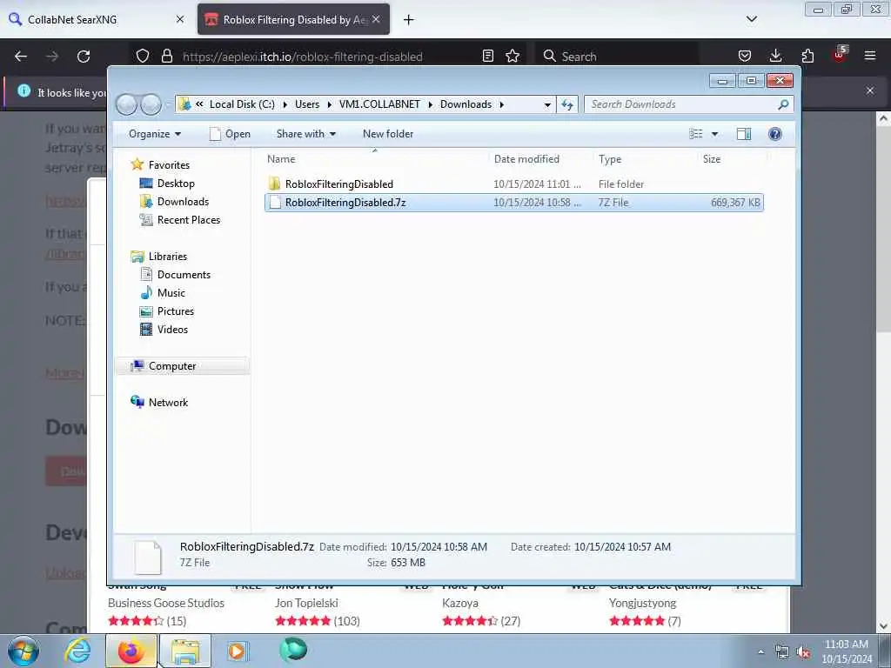Click Firefox back arrow
The width and height of the screenshot is (891, 668).
[21, 57]
